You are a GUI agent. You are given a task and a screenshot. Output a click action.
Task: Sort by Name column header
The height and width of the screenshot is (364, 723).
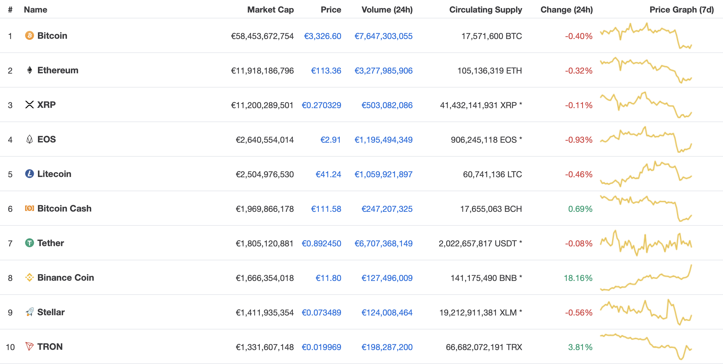click(x=35, y=10)
